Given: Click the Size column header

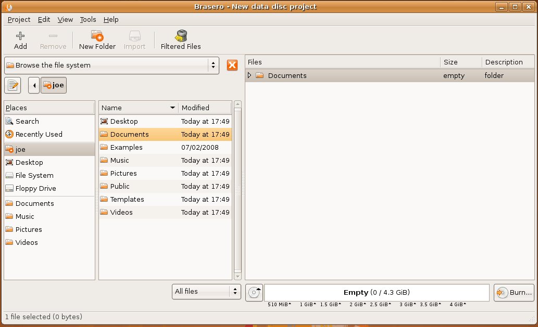Looking at the screenshot, I should pos(461,62).
